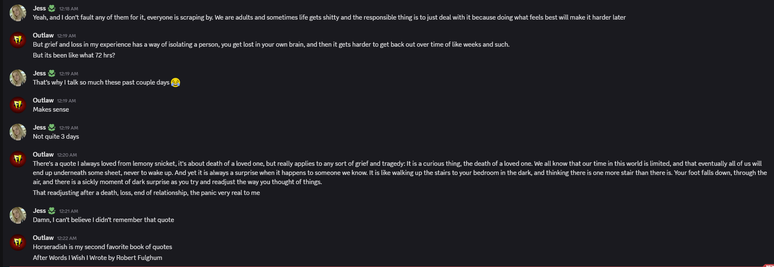The image size is (774, 267).
Task: Click the leaf badge beside Jess at 12:21 AM
Action: pyautogui.click(x=52, y=211)
